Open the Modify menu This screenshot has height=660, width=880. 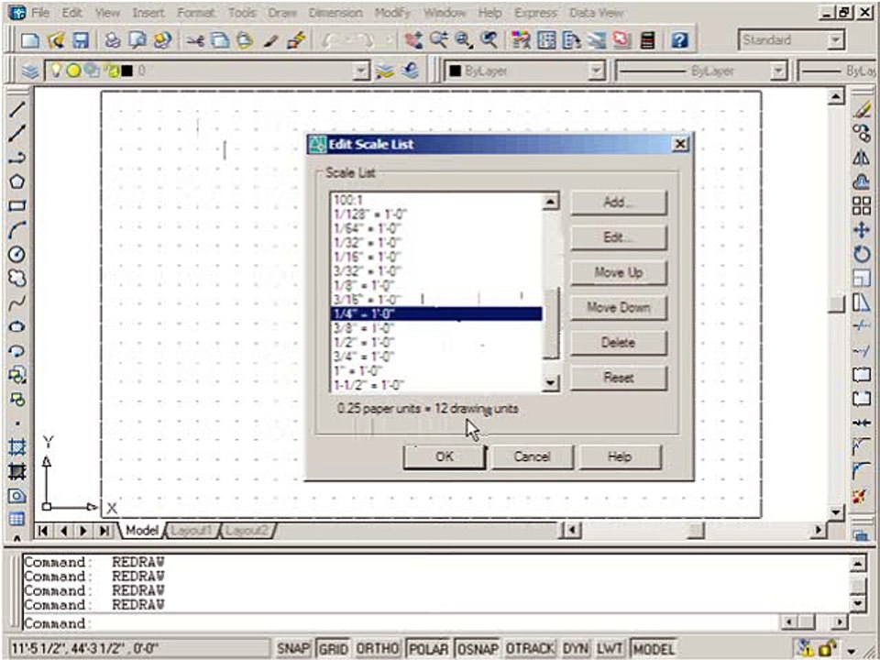392,12
